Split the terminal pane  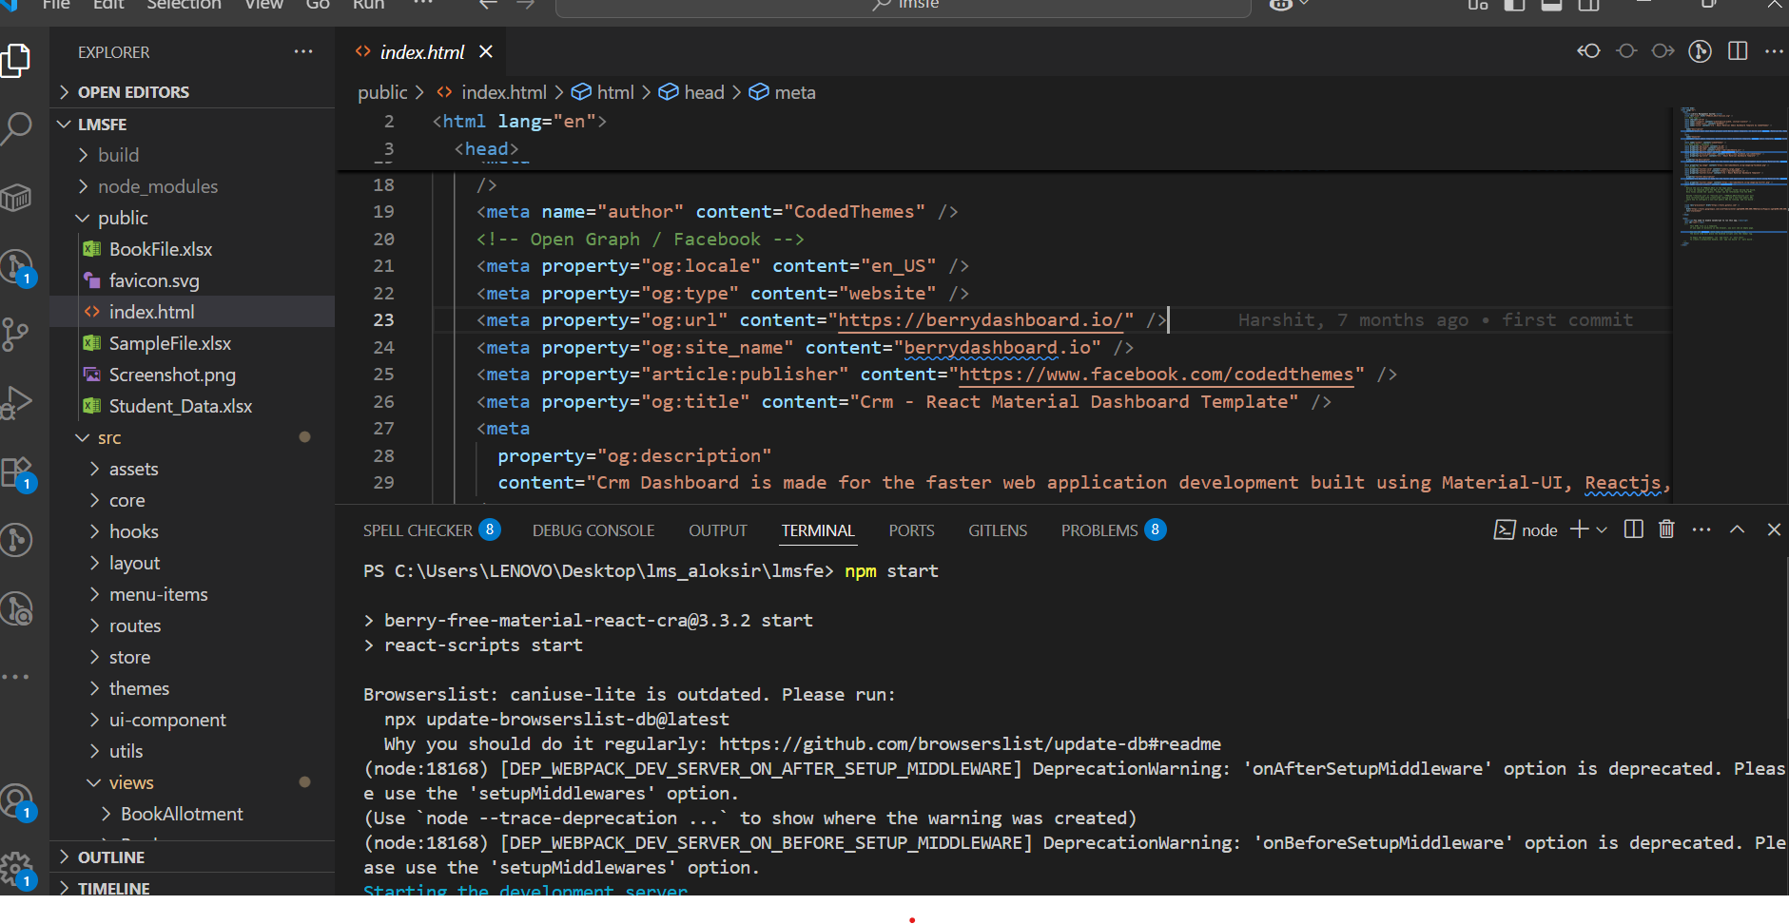coord(1633,529)
